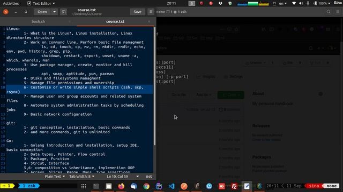Click the Add file dropdown in GitHub window
The width and height of the screenshot is (343, 192).
(x=204, y=95)
